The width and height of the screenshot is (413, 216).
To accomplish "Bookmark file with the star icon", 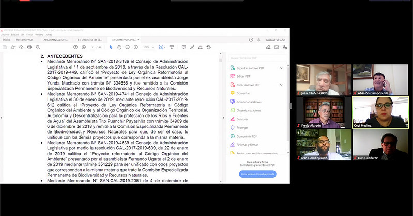I will [13, 47].
